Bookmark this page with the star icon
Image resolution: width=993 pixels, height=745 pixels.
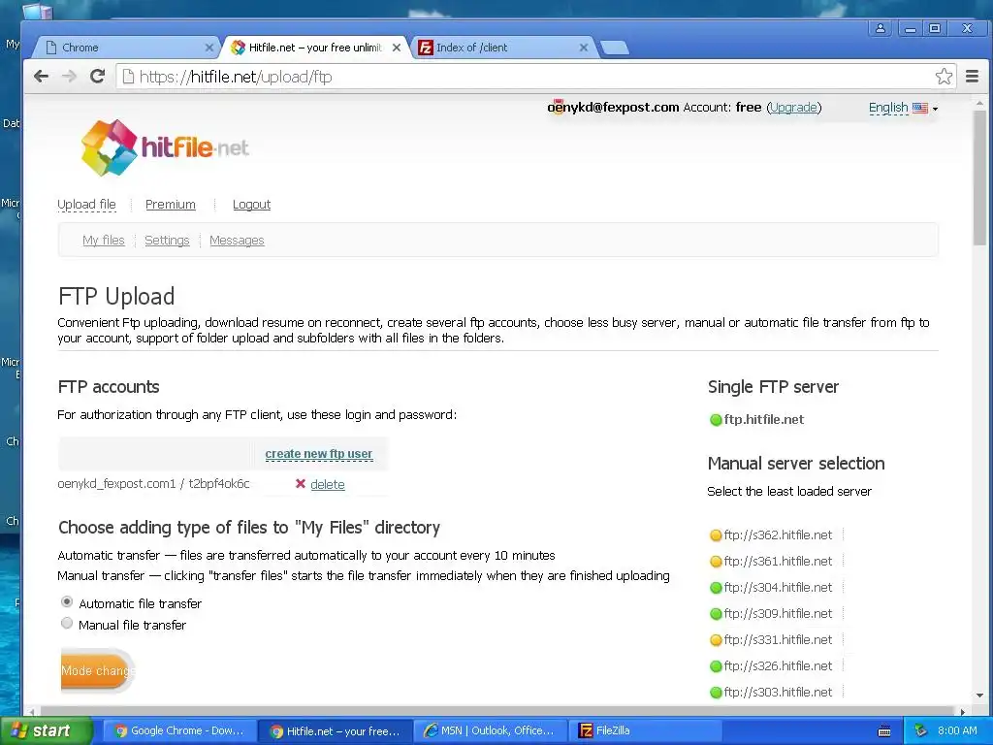pos(944,77)
